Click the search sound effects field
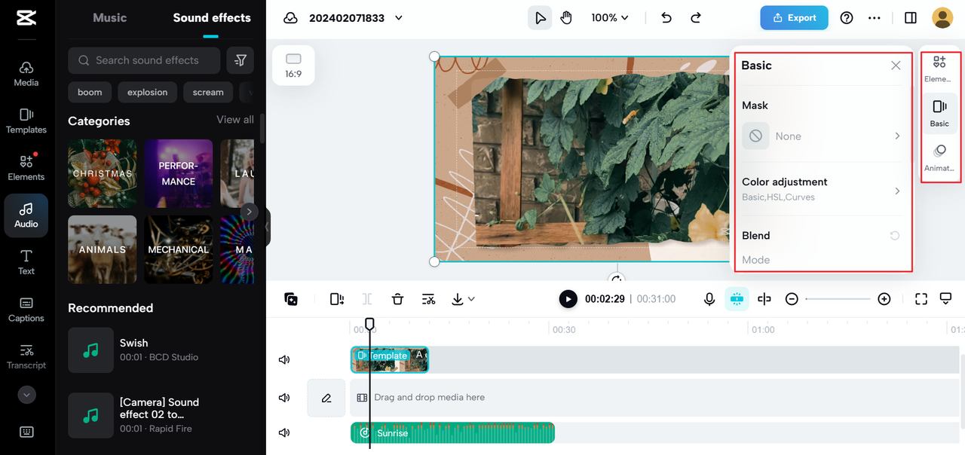965x455 pixels. [x=144, y=60]
